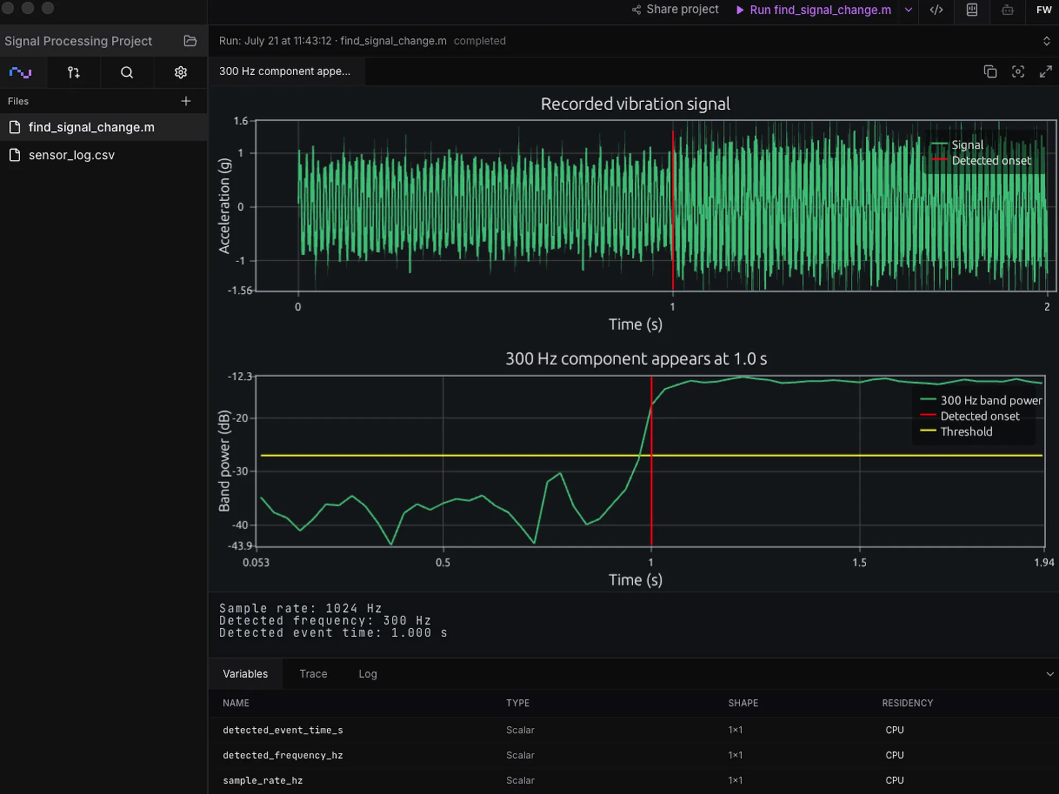Image resolution: width=1059 pixels, height=794 pixels.
Task: Open the source control branch icon
Action: point(74,72)
